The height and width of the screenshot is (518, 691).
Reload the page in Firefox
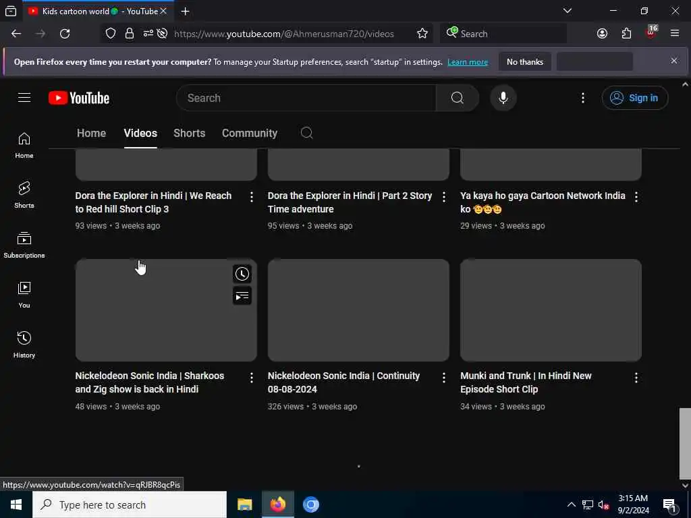(x=65, y=34)
